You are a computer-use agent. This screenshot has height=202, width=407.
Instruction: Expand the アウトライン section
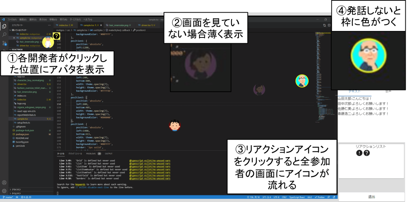pyautogui.click(x=16, y=189)
